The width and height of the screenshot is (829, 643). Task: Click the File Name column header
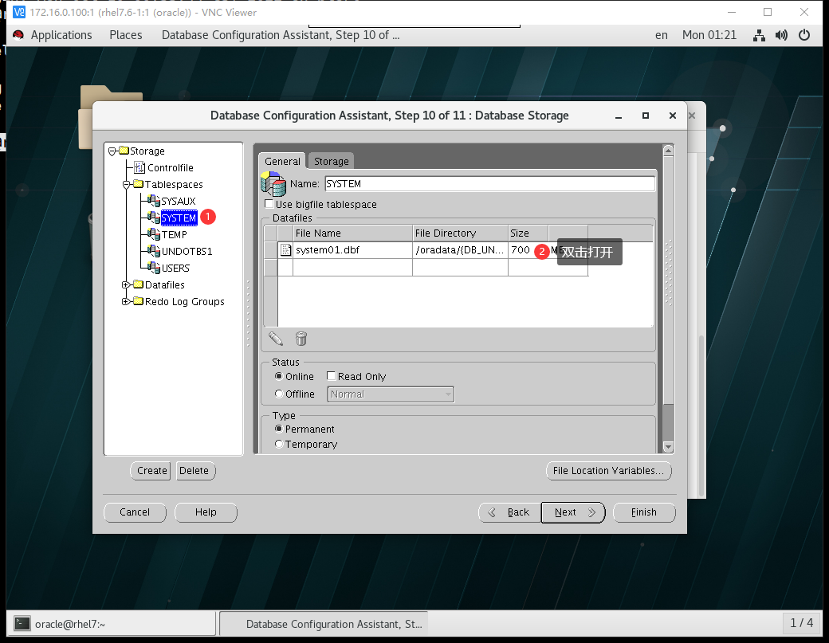pos(352,233)
